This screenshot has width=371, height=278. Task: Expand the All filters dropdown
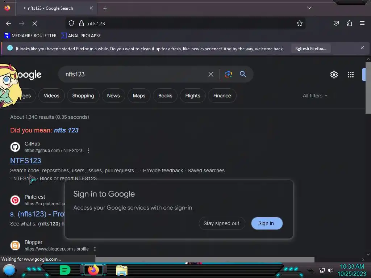(x=315, y=96)
